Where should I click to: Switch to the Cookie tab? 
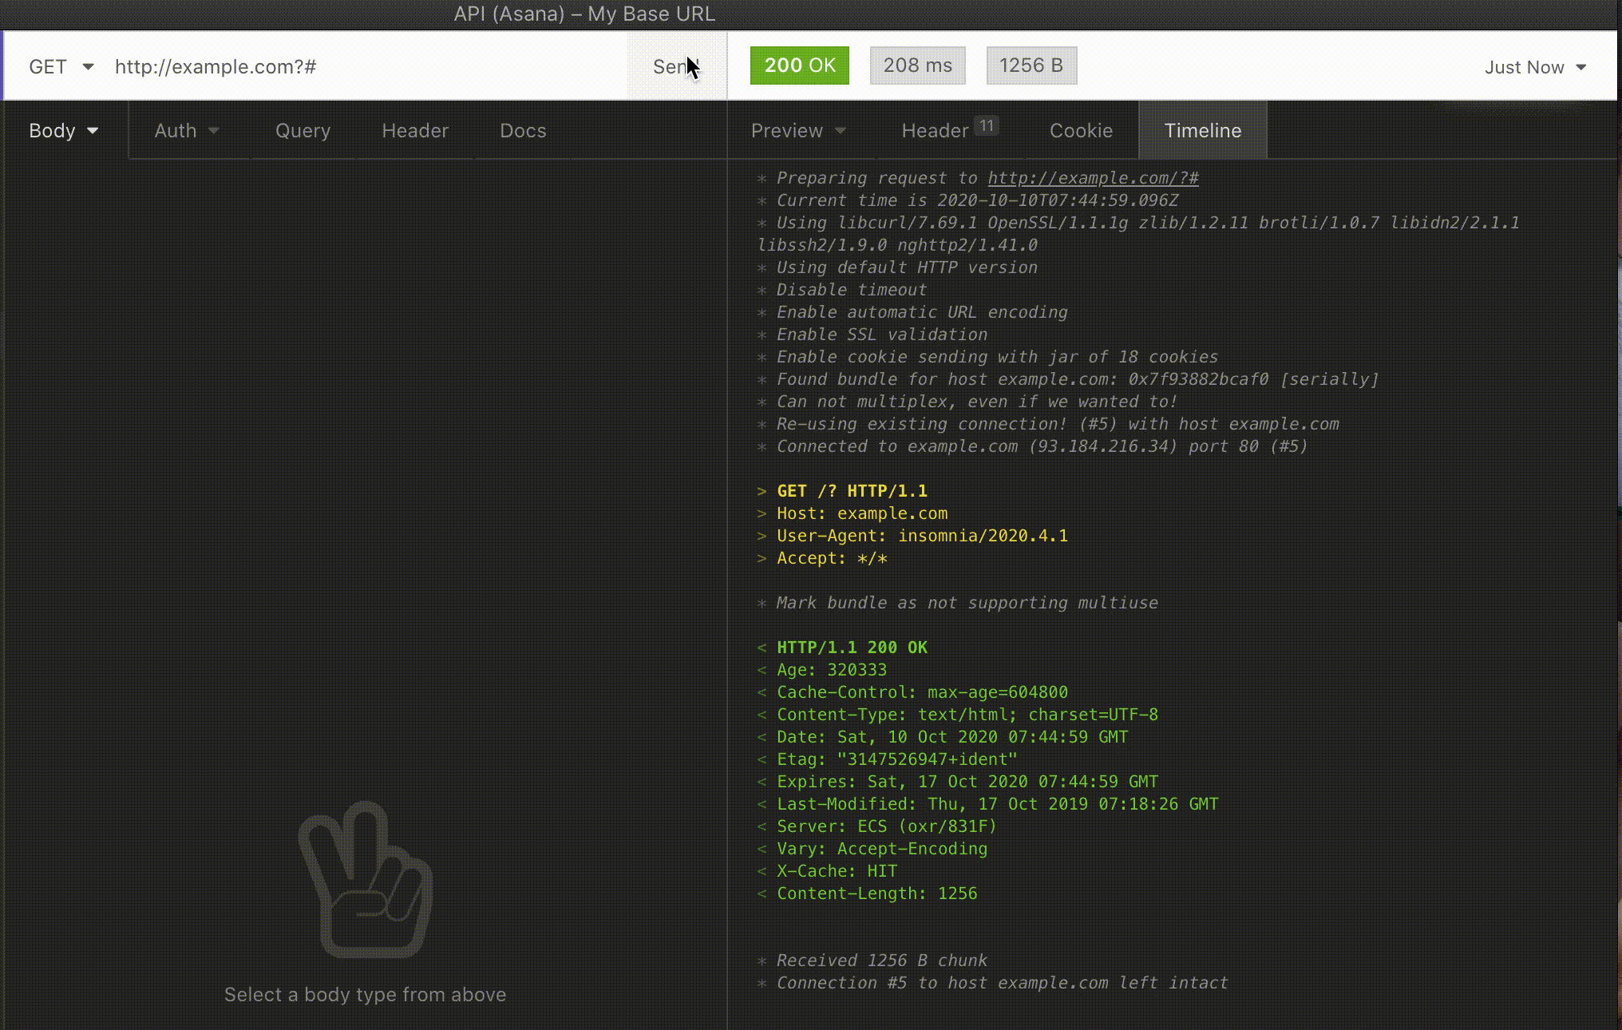(x=1081, y=131)
